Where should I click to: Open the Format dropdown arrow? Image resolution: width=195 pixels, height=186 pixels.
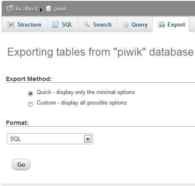(x=88, y=139)
